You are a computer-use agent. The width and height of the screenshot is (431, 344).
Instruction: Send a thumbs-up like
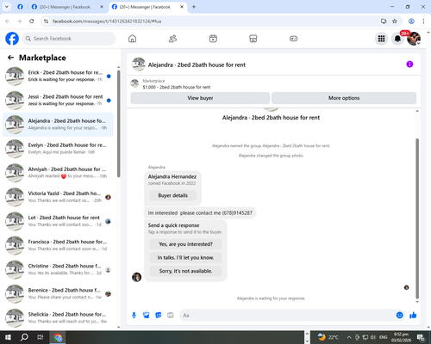413,316
